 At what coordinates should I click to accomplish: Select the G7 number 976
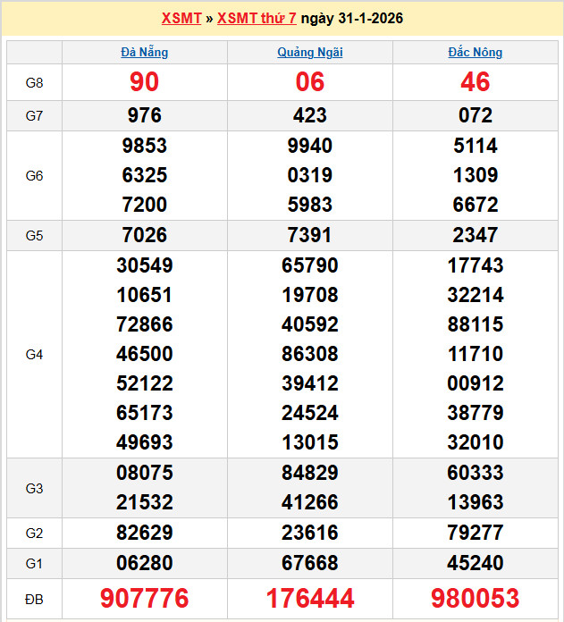pos(144,115)
